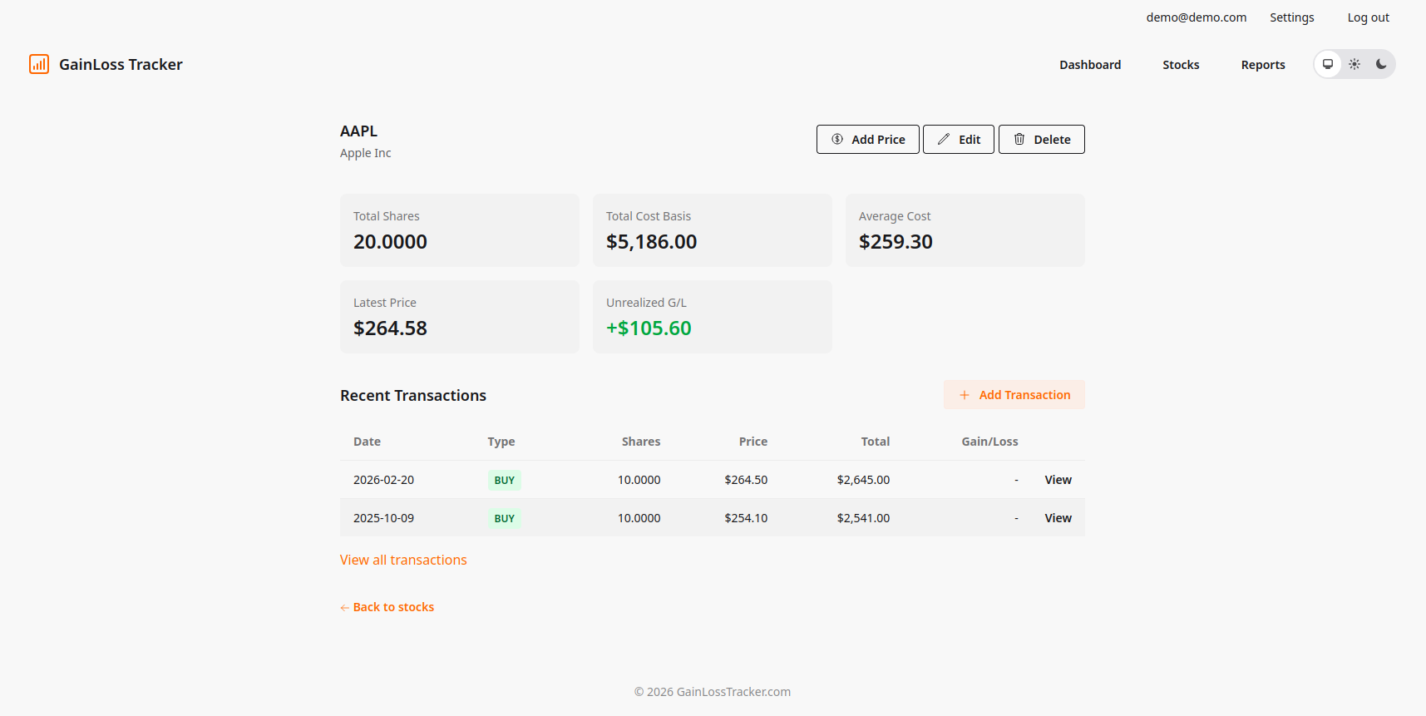Viewport: 1426px width, 716px height.
Task: Click the GainLoss Tracker title text
Action: point(121,64)
